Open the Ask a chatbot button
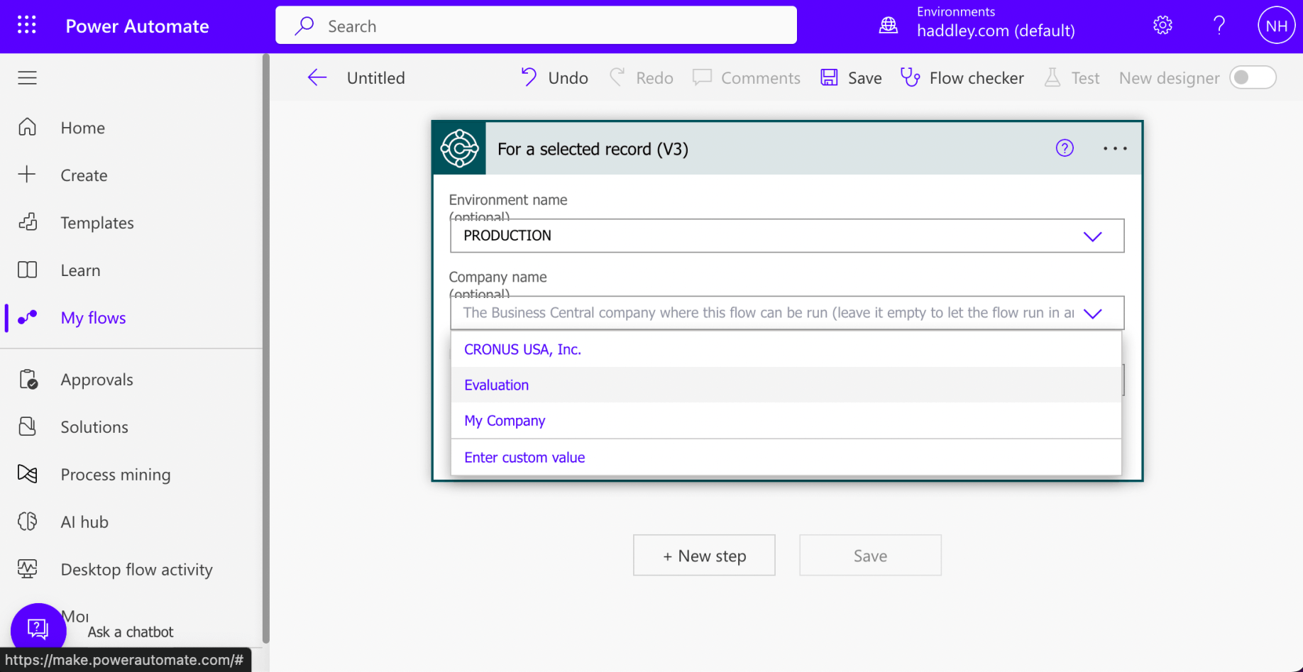This screenshot has height=672, width=1303. pyautogui.click(x=38, y=629)
